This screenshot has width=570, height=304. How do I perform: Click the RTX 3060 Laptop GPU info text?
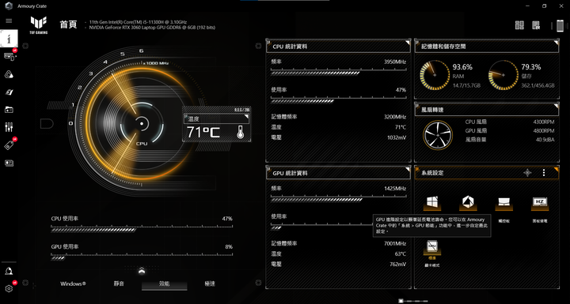pos(152,27)
